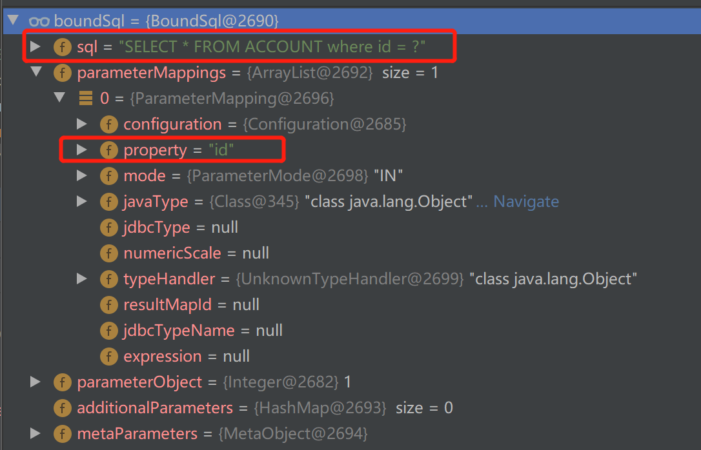Viewport: 701px width, 450px height.
Task: Click the field icon next to mode
Action: (x=109, y=176)
